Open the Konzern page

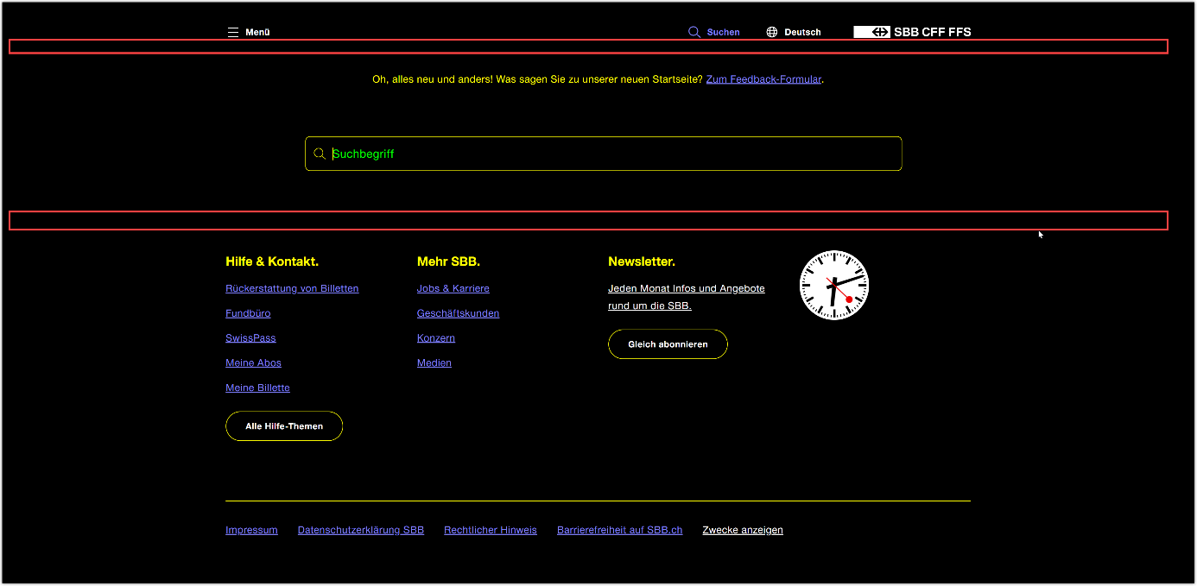[436, 337]
